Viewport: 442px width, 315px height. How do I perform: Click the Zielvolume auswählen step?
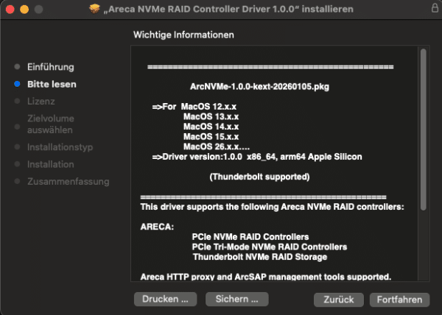50,124
